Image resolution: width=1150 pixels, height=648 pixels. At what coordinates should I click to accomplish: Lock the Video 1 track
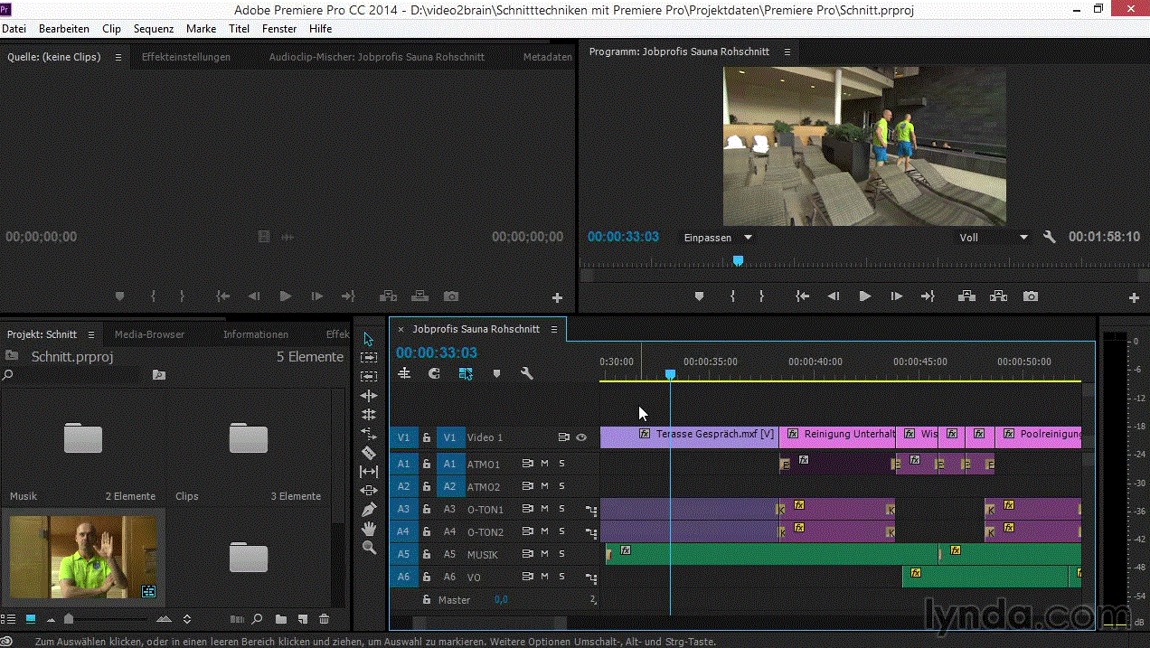pyautogui.click(x=427, y=437)
